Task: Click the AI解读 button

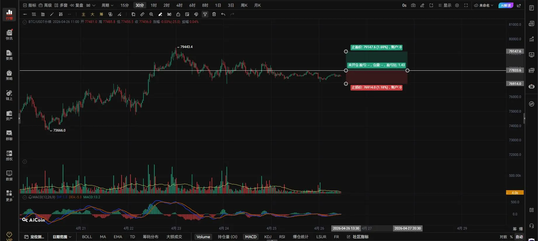Action: pos(506,5)
